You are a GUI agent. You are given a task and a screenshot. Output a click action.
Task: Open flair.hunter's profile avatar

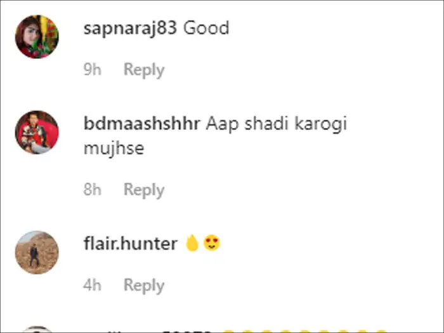coord(37,252)
